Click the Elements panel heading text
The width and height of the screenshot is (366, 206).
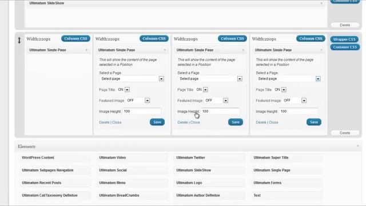click(27, 146)
